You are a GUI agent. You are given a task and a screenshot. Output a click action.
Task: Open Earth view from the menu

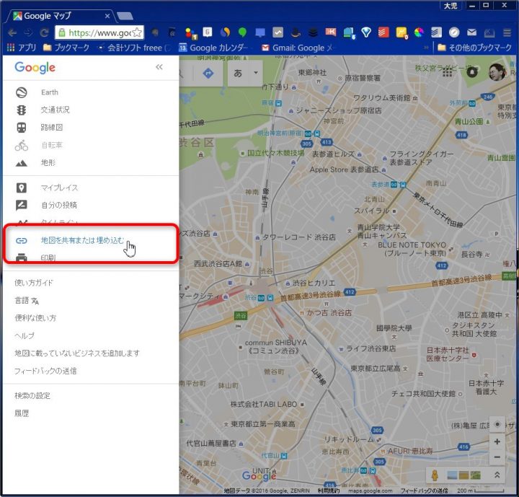(49, 92)
